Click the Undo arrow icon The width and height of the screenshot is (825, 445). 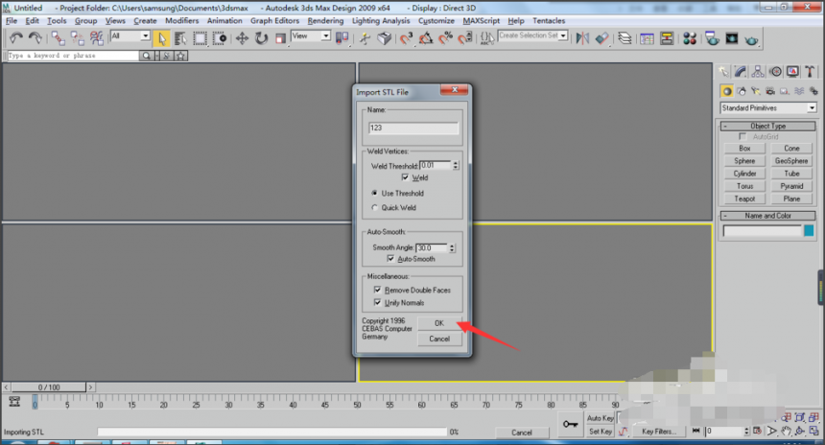pyautogui.click(x=15, y=37)
